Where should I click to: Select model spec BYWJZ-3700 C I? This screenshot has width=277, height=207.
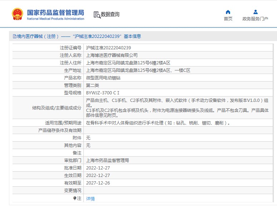103,93
